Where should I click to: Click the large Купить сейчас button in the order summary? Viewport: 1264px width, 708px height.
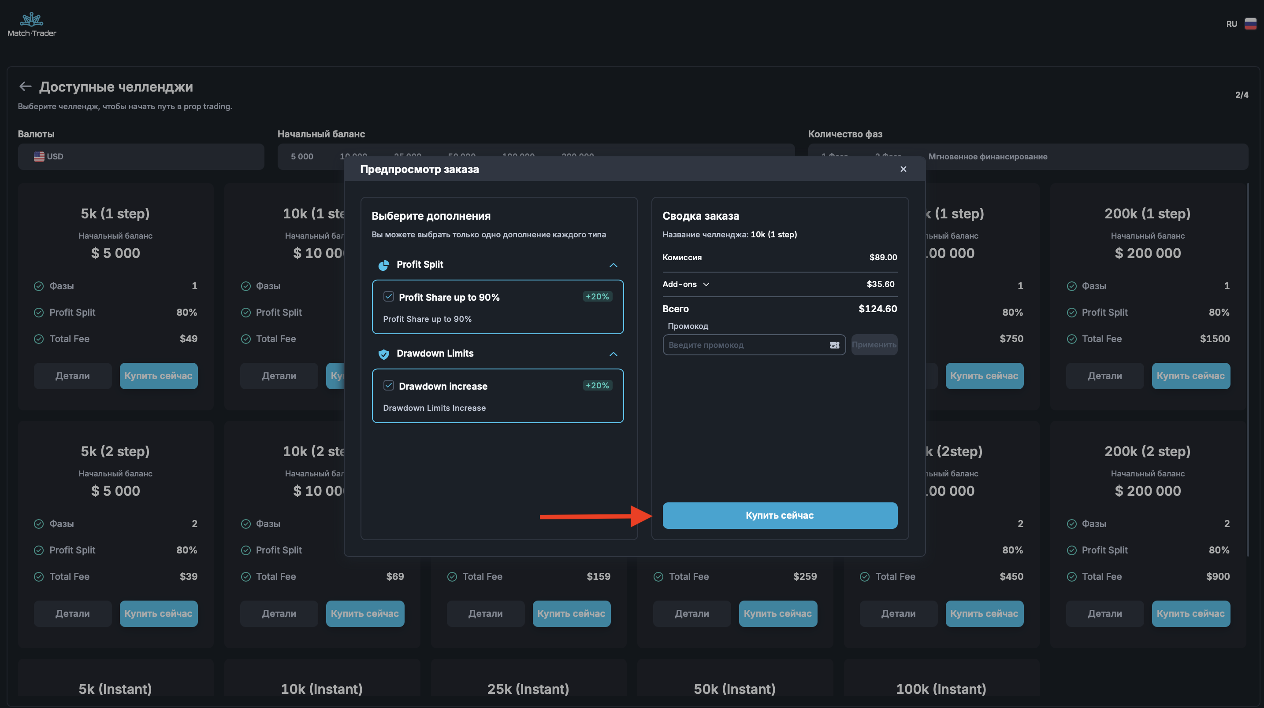[779, 515]
